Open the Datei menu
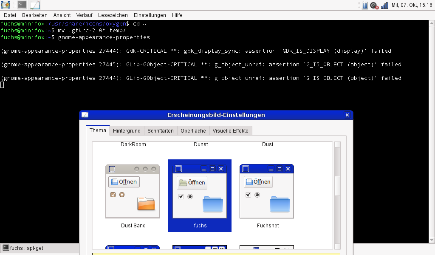 pyautogui.click(x=10, y=15)
